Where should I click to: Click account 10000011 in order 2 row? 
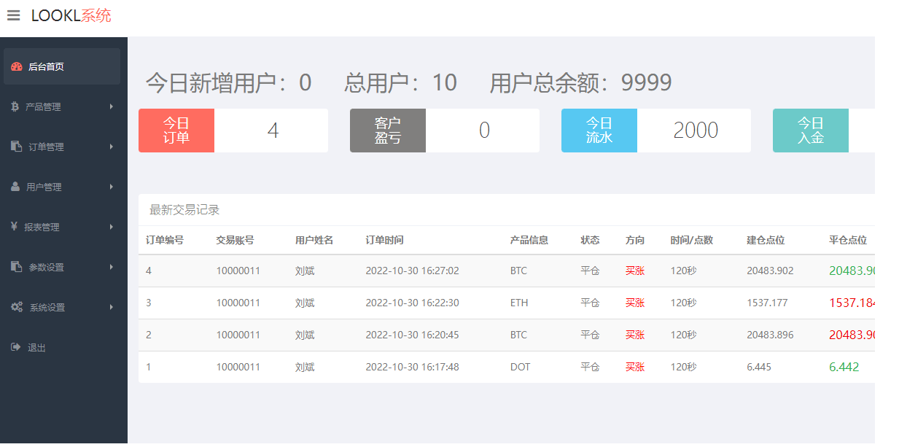point(238,335)
